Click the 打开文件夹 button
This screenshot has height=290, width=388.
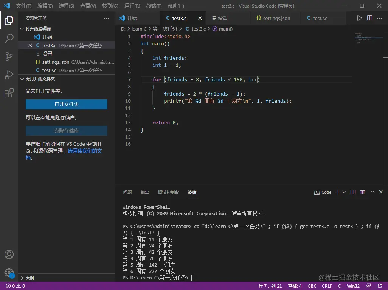click(x=67, y=104)
